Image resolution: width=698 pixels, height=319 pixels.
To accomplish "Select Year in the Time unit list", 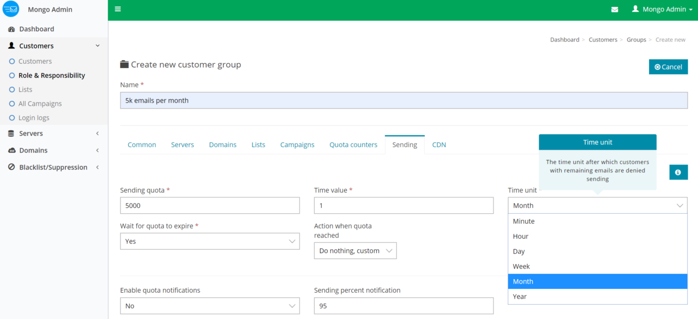I will [x=520, y=296].
